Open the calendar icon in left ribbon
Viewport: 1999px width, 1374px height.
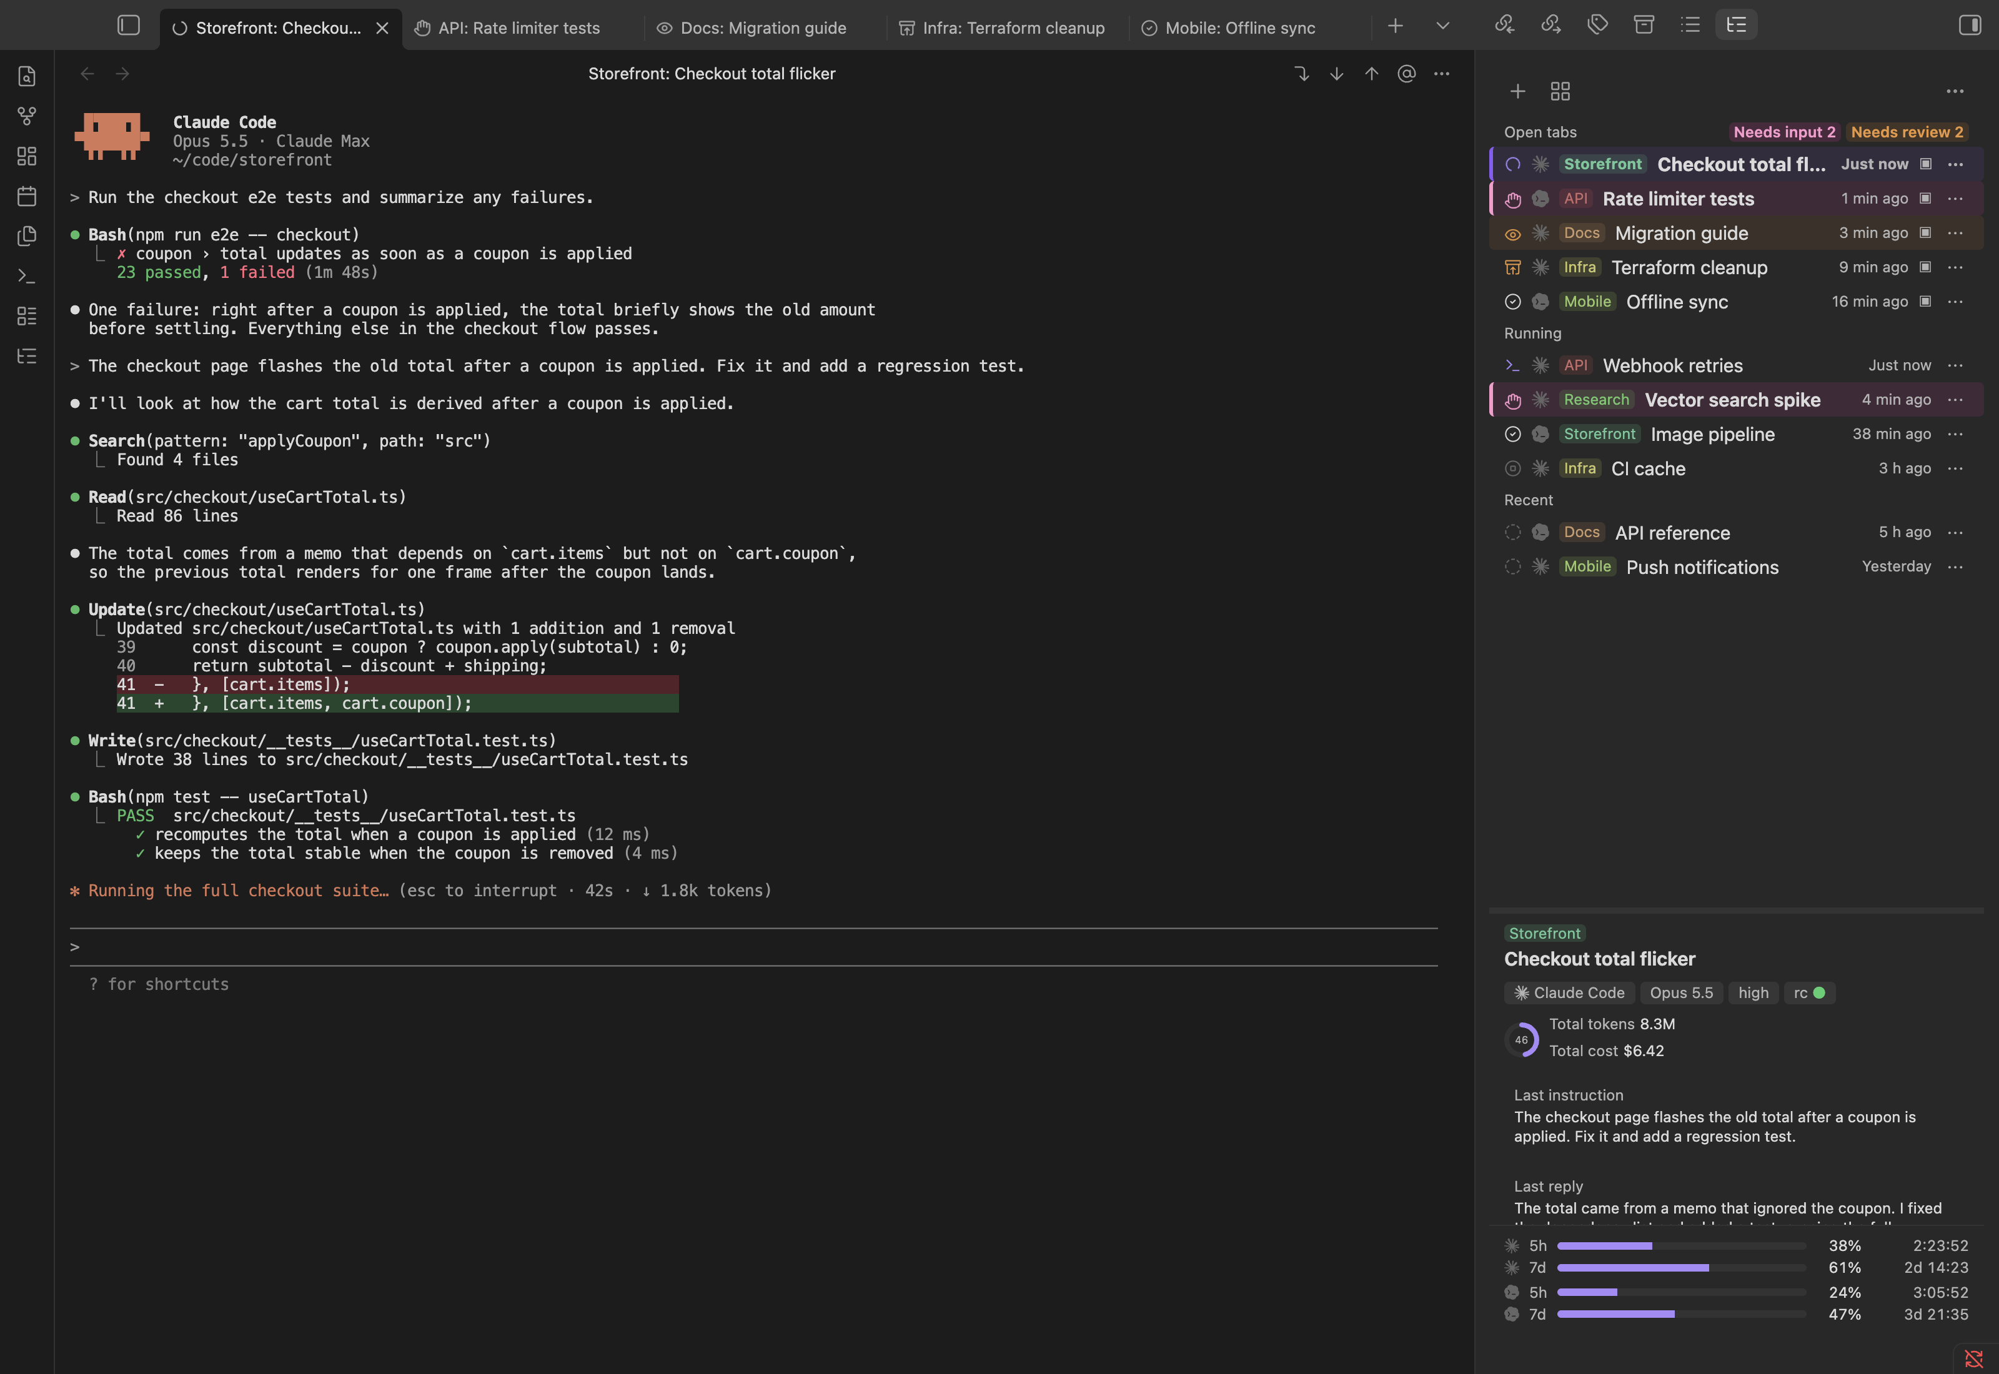point(27,196)
